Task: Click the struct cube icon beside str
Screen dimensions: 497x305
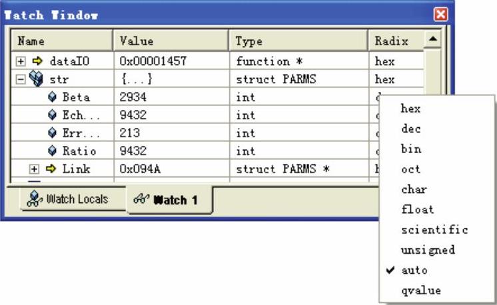Action: point(36,78)
